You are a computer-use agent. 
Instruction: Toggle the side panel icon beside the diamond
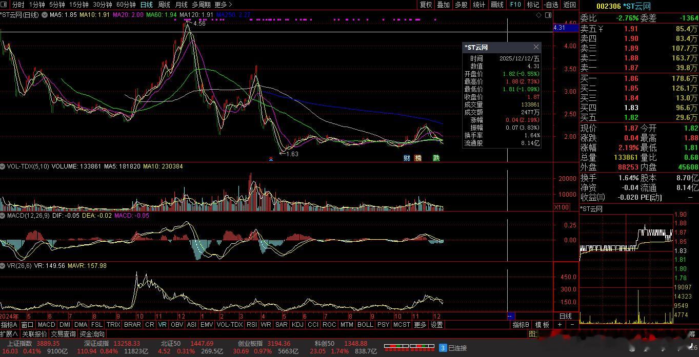tap(548, 15)
